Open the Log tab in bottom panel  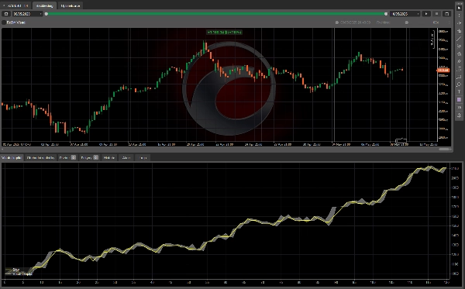(143, 158)
